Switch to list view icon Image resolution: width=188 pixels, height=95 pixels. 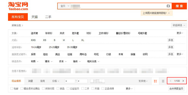point(163,81)
